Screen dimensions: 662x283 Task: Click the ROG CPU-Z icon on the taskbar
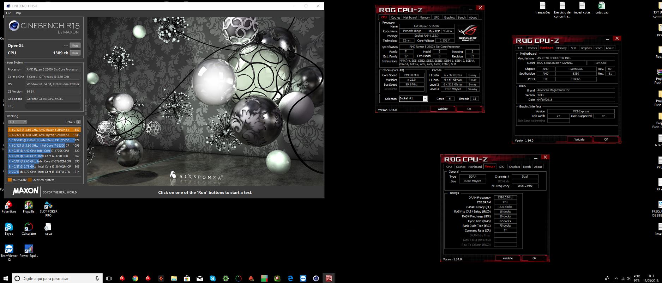click(x=329, y=278)
